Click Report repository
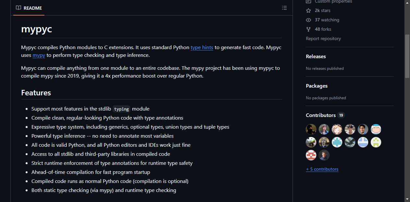 323,38
